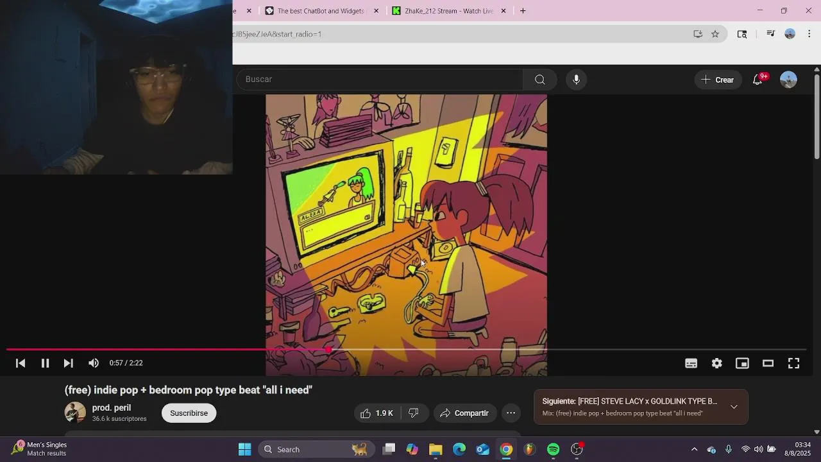Open Microsoft Edge from the taskbar

click(459, 449)
